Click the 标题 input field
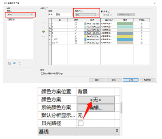Image resolution: width=162 pixels, height=139 pixels. coord(60,14)
